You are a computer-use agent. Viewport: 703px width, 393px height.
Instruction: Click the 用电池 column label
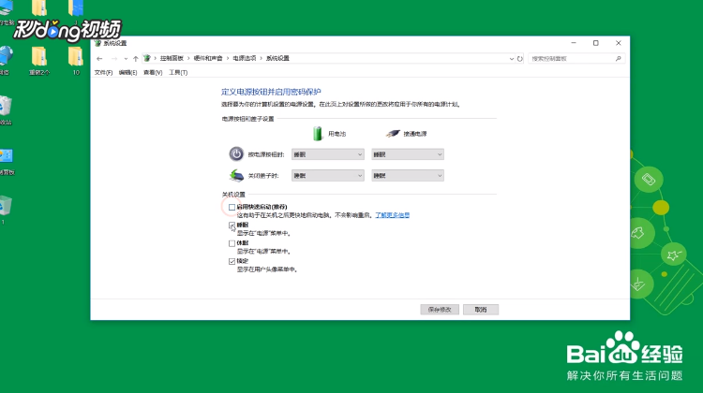[x=337, y=134]
